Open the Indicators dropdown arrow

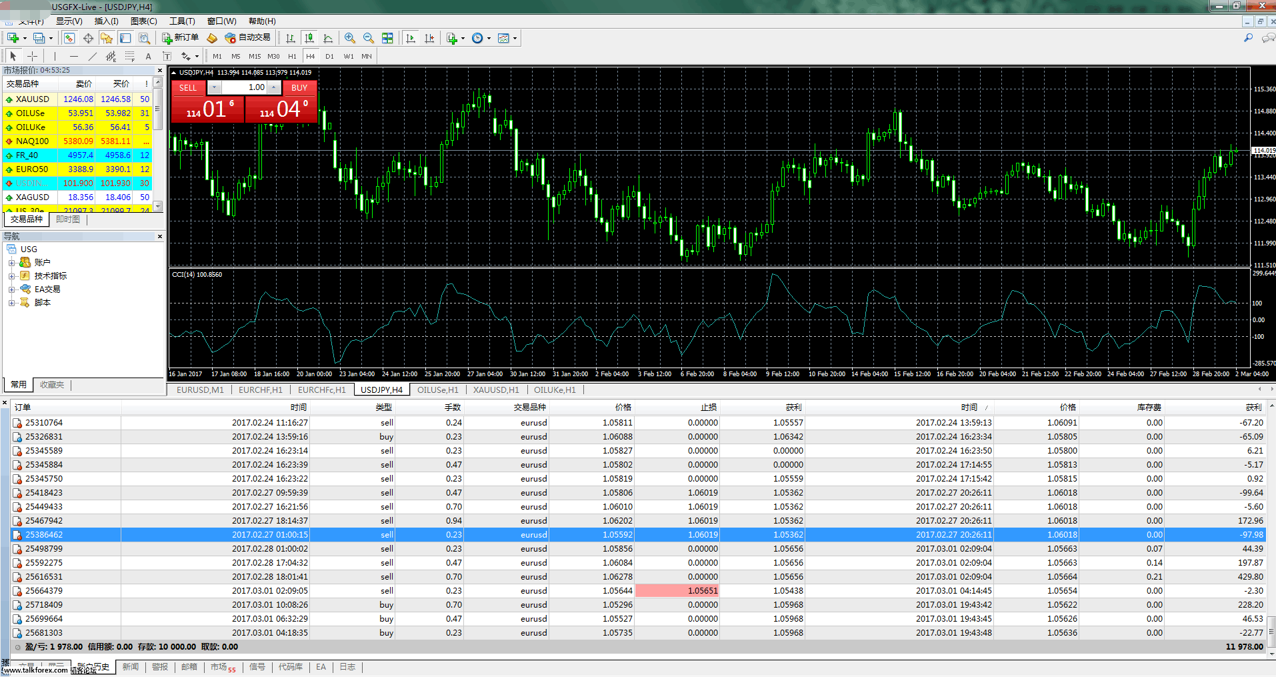pyautogui.click(x=463, y=38)
